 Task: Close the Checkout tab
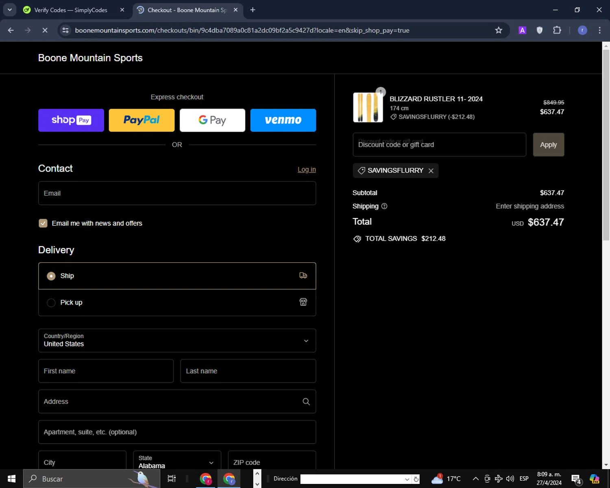click(x=235, y=10)
